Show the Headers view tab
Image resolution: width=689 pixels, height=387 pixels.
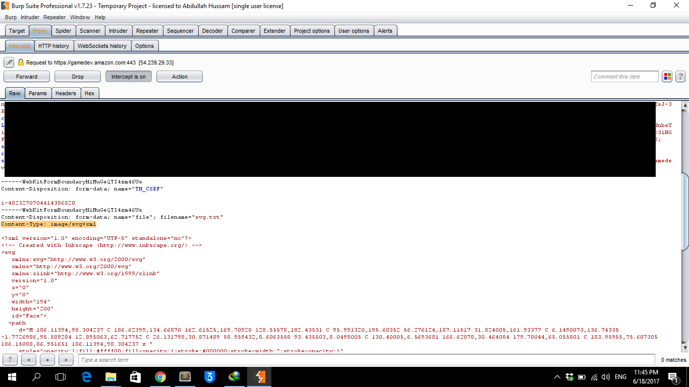click(66, 93)
